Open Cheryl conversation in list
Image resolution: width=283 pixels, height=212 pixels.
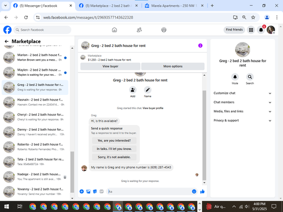pos(35,117)
